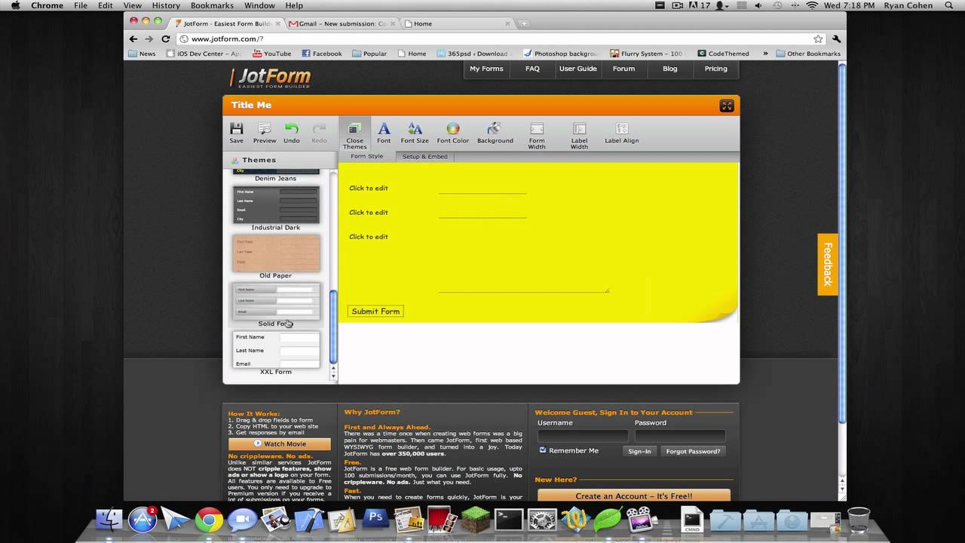Switch to the Gmail New submission tab
Screen dimensions: 965x543
[342, 23]
